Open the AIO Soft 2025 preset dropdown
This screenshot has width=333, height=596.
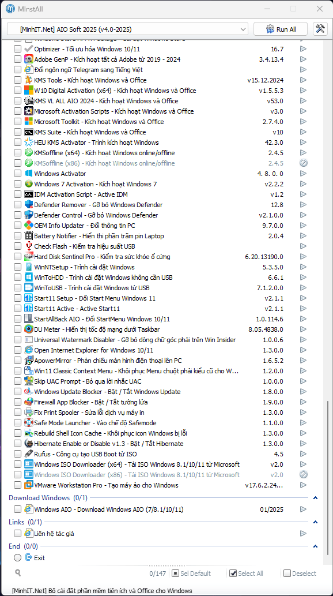click(x=127, y=29)
